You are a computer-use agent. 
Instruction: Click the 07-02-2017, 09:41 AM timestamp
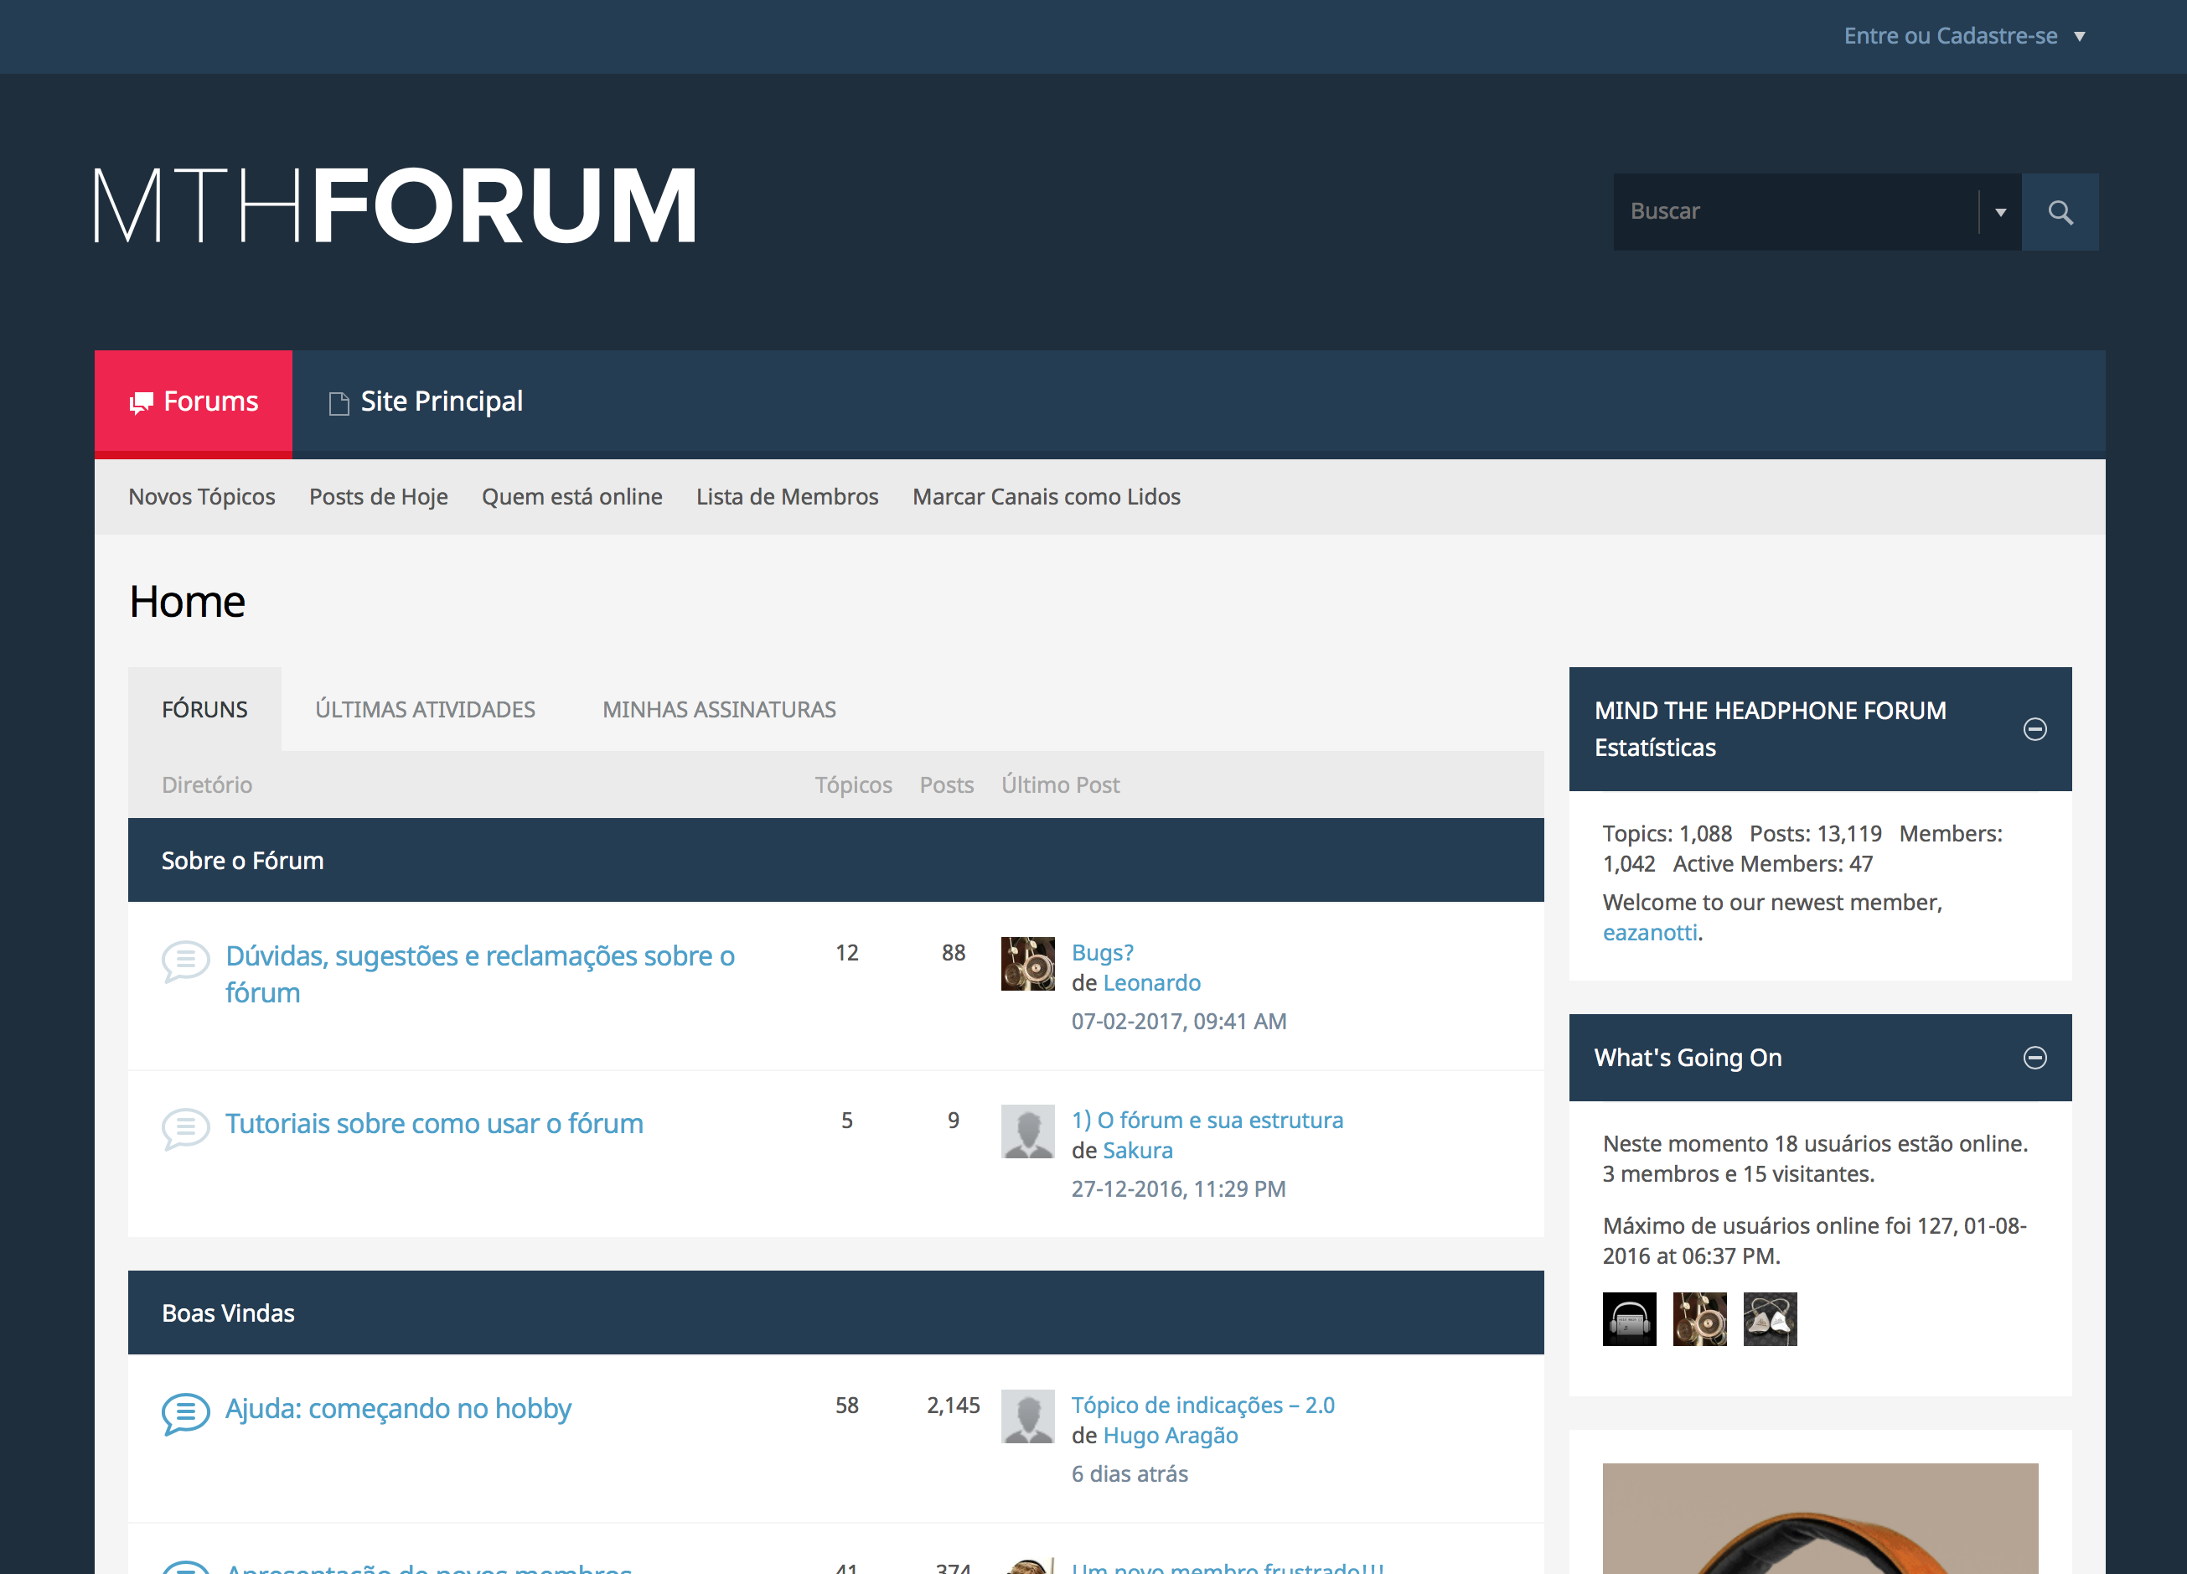coord(1179,1022)
